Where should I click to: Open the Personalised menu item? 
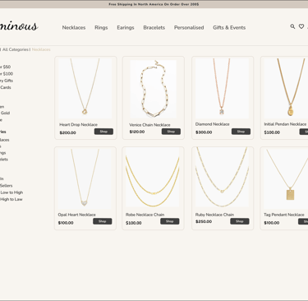pyautogui.click(x=189, y=27)
